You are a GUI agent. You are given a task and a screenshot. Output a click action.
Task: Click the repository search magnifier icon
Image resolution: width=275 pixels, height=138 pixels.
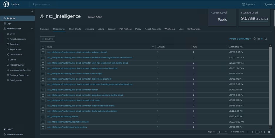[x=255, y=39]
